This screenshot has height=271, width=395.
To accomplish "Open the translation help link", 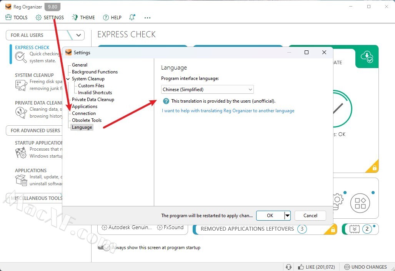I will tap(228, 111).
